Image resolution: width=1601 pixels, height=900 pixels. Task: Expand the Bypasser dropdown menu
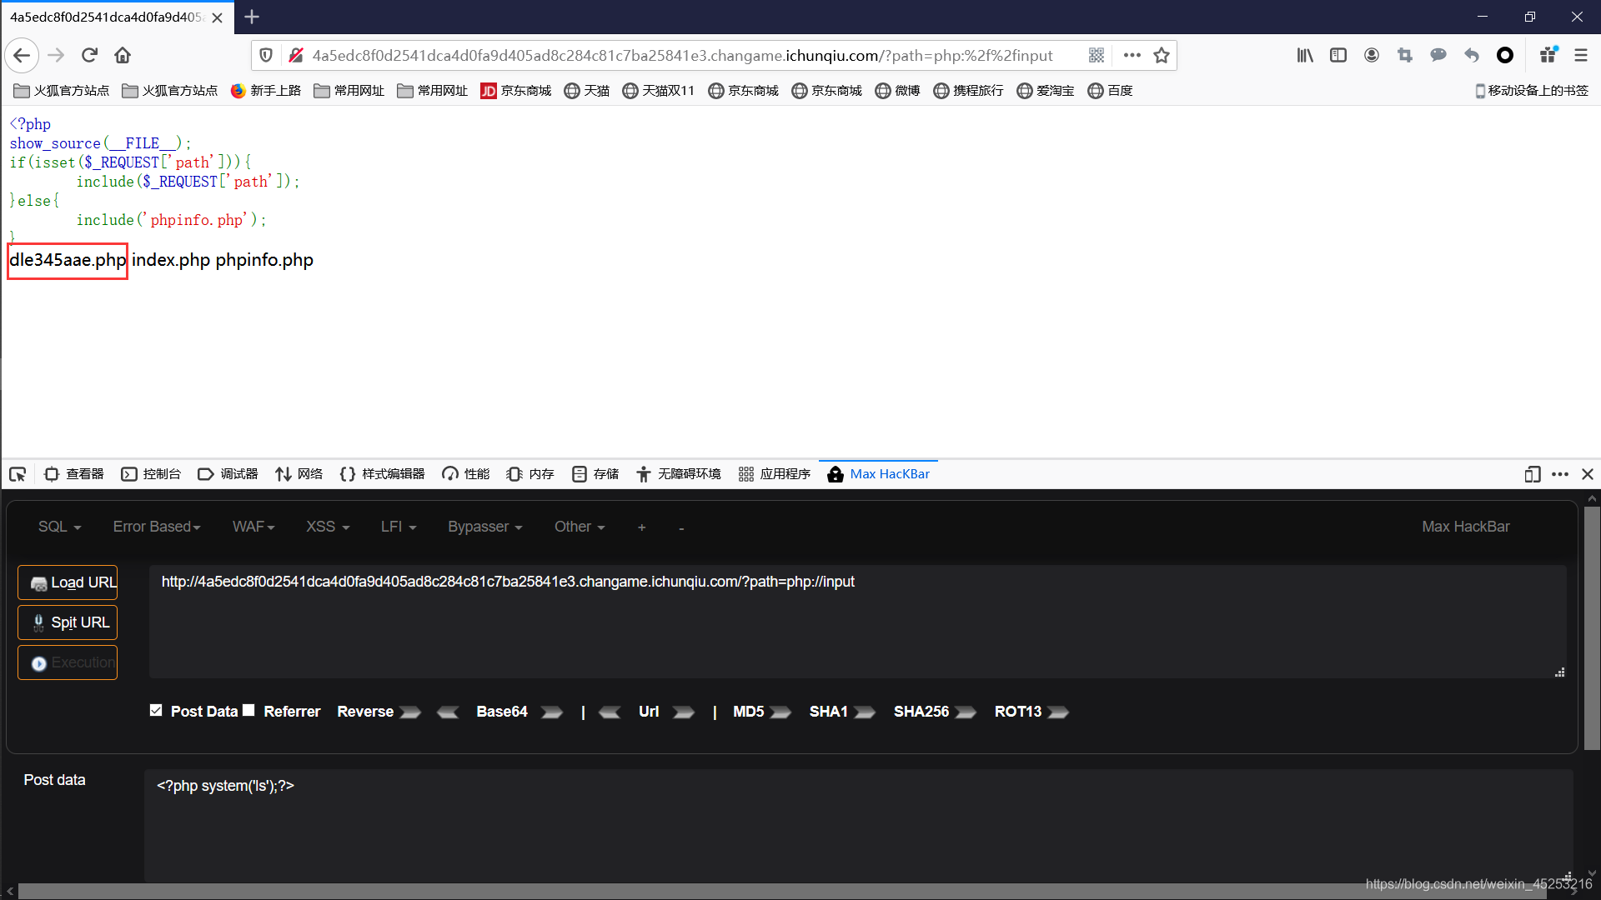pyautogui.click(x=485, y=527)
